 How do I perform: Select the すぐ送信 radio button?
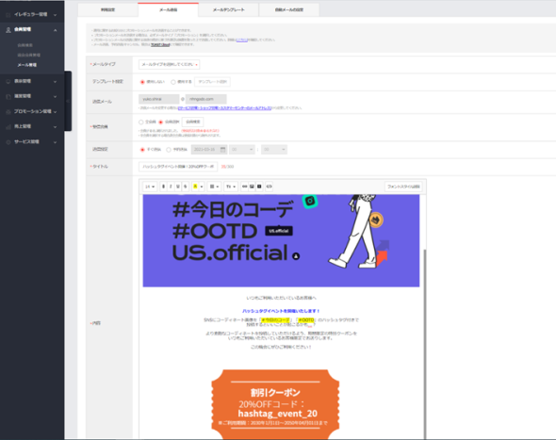[142, 150]
